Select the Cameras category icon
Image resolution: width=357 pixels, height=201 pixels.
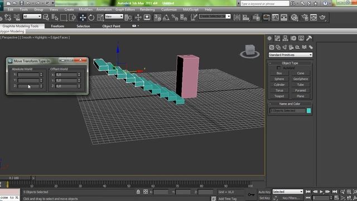pos(291,47)
